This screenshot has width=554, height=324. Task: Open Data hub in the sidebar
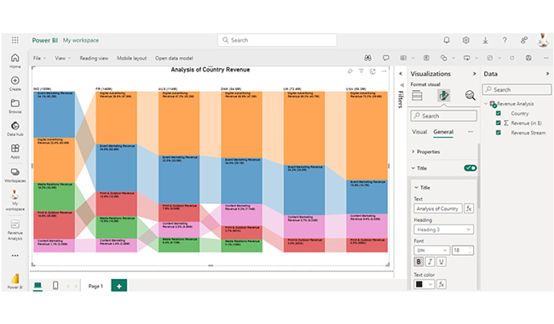pos(14,128)
